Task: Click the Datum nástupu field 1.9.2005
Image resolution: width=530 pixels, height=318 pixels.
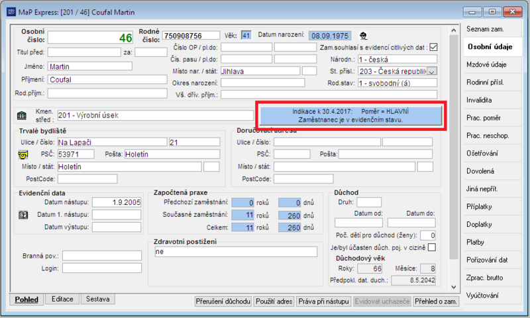Action: click(x=117, y=202)
